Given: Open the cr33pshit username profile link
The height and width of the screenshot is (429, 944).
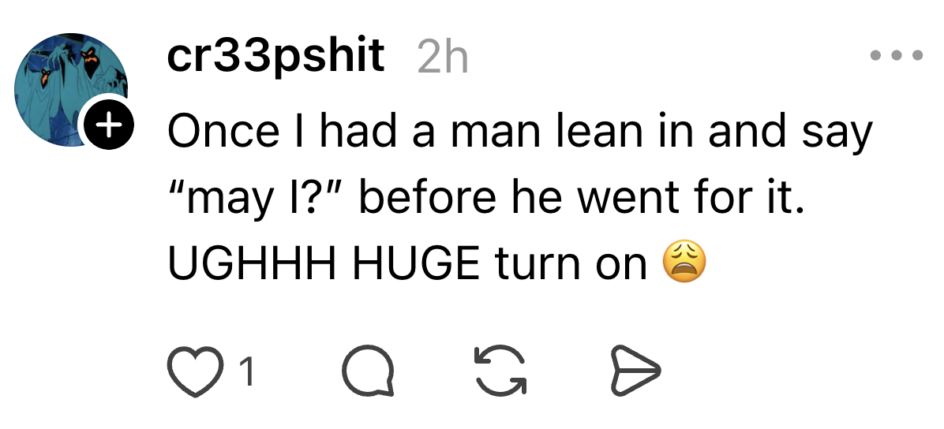Looking at the screenshot, I should (275, 56).
